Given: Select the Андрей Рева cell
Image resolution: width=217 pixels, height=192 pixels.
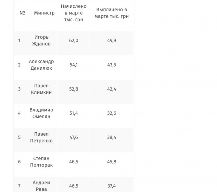Looking at the screenshot, I should pyautogui.click(x=41, y=186).
